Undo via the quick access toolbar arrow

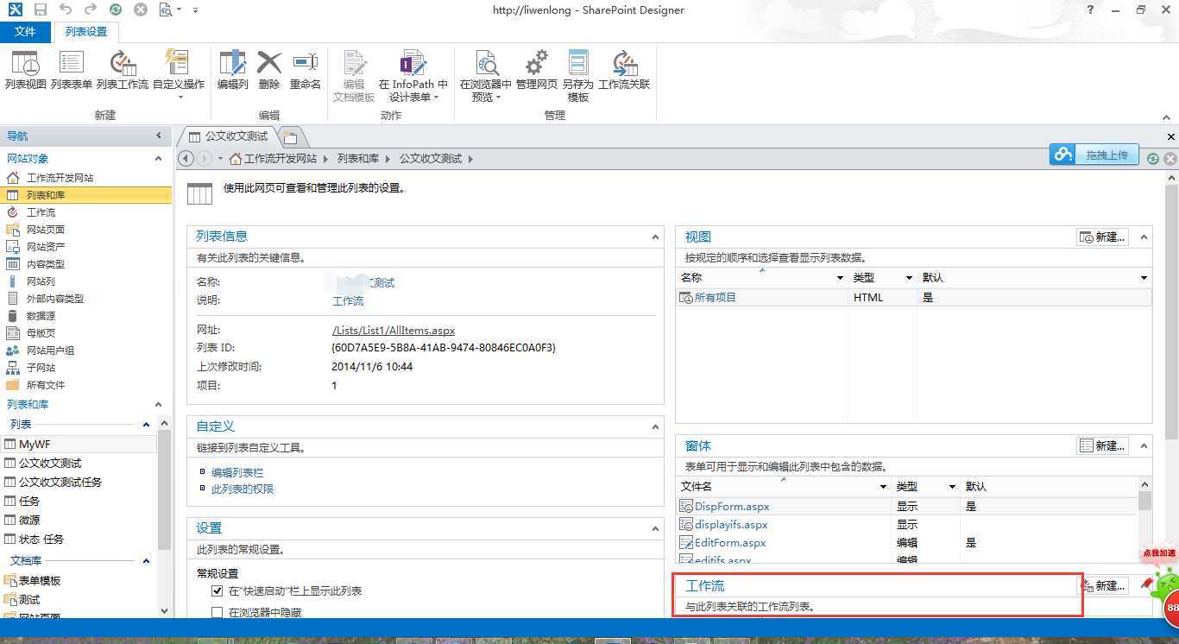click(66, 9)
